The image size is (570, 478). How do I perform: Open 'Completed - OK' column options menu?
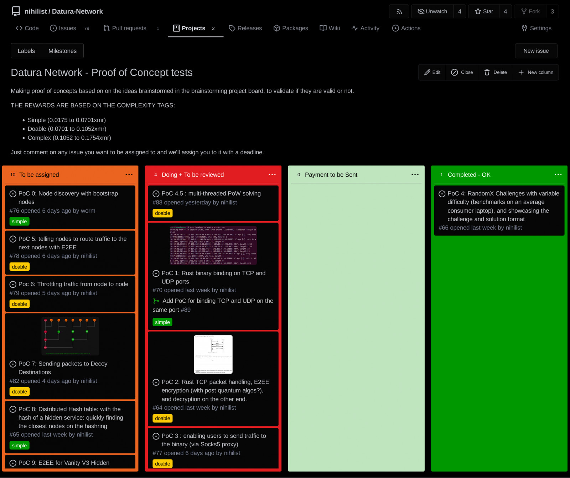click(558, 175)
